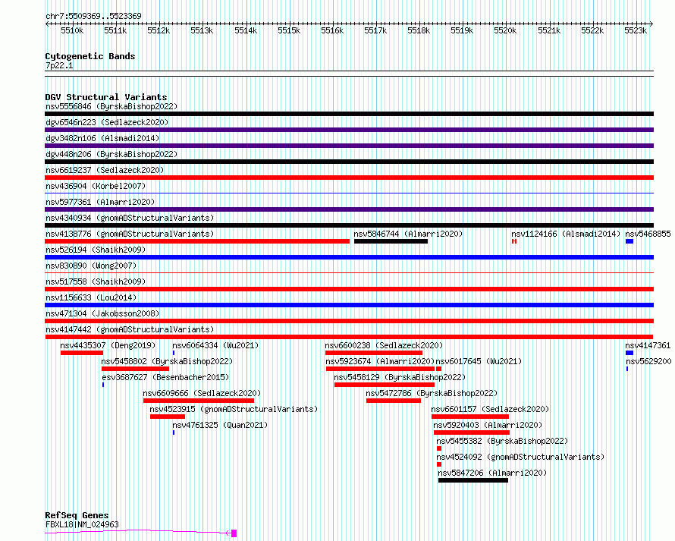Click the nsv6017645 (Wu2021) label
675x541 pixels.
[x=479, y=361]
